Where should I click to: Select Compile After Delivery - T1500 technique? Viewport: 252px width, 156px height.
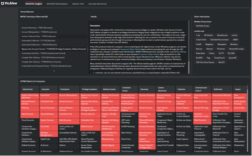(54, 62)
